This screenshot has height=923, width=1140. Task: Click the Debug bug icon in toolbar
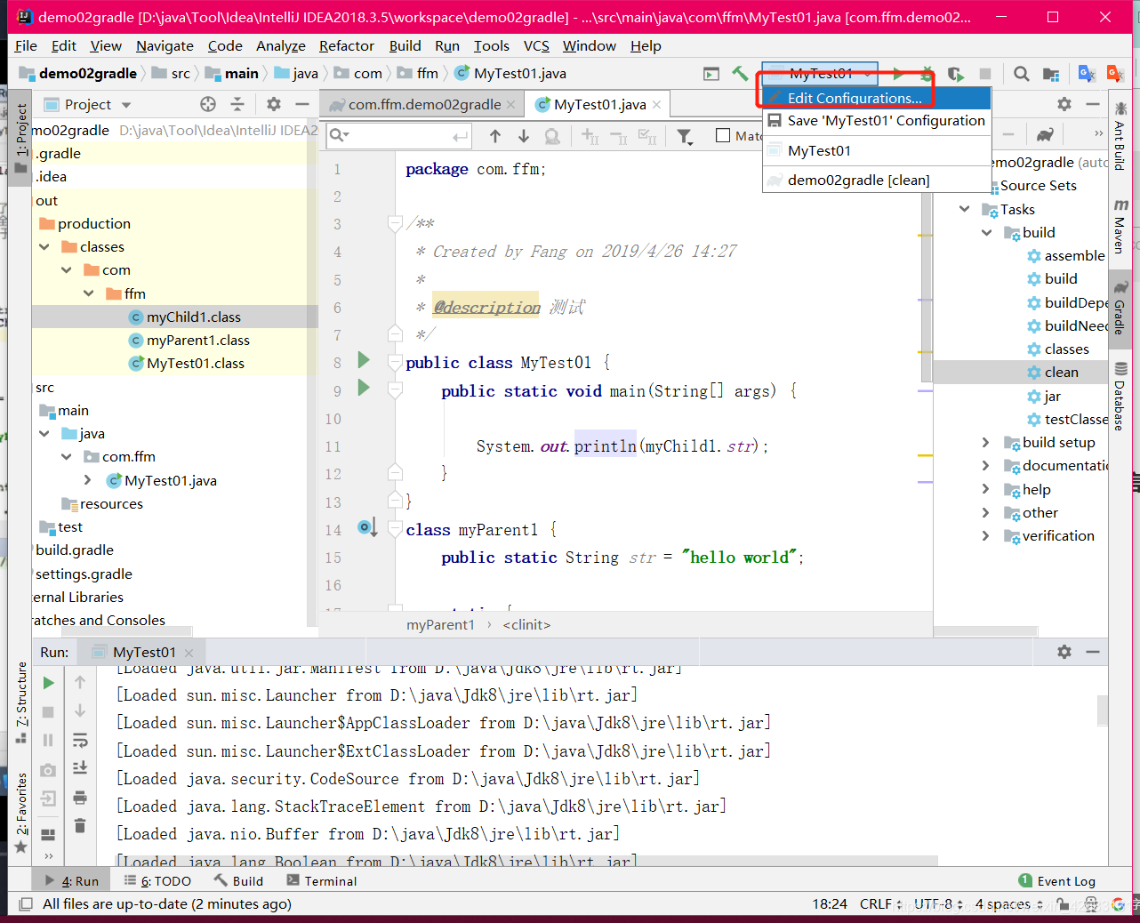pyautogui.click(x=927, y=74)
